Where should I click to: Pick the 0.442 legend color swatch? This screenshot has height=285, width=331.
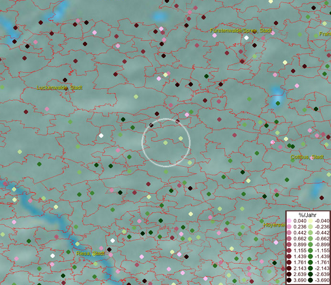coord(289,233)
